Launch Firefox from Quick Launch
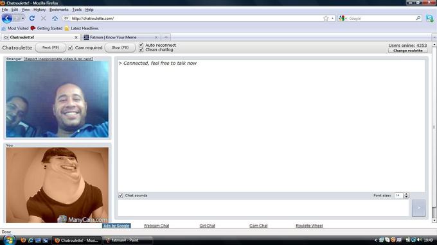The width and height of the screenshot is (437, 245). coord(23,241)
